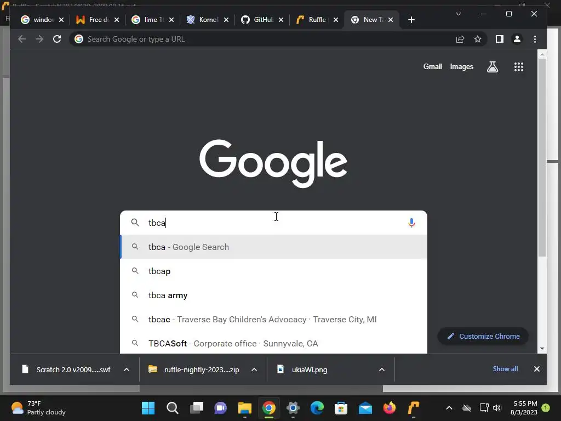Select the tbcac Traverse Bay suggestion
This screenshot has height=421, width=561.
(274, 320)
